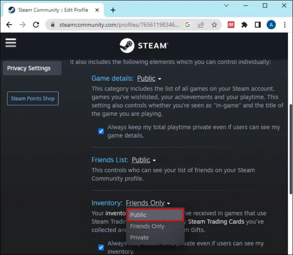Go back to the previous page
The height and width of the screenshot is (255, 293).
pyautogui.click(x=9, y=25)
